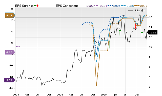
Task: Click the EPS Consensus legend title
Action: [x=67, y=6]
